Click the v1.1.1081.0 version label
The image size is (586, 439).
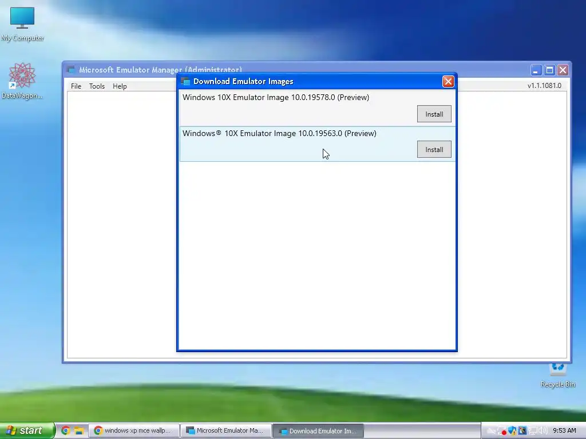click(544, 86)
